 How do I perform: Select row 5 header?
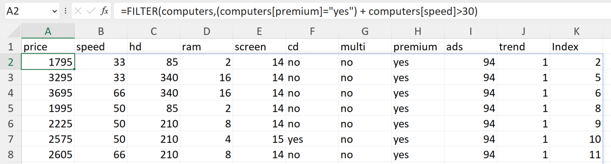click(11, 108)
